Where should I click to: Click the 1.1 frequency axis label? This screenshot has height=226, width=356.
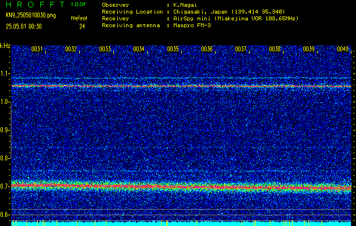[5, 73]
